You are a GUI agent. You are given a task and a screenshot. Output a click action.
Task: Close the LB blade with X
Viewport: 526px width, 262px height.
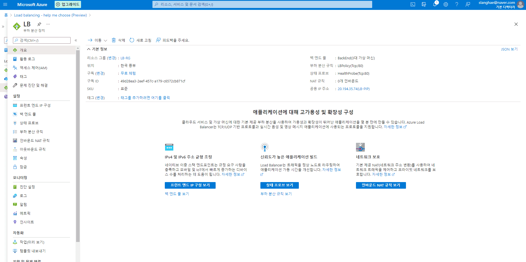516,24
